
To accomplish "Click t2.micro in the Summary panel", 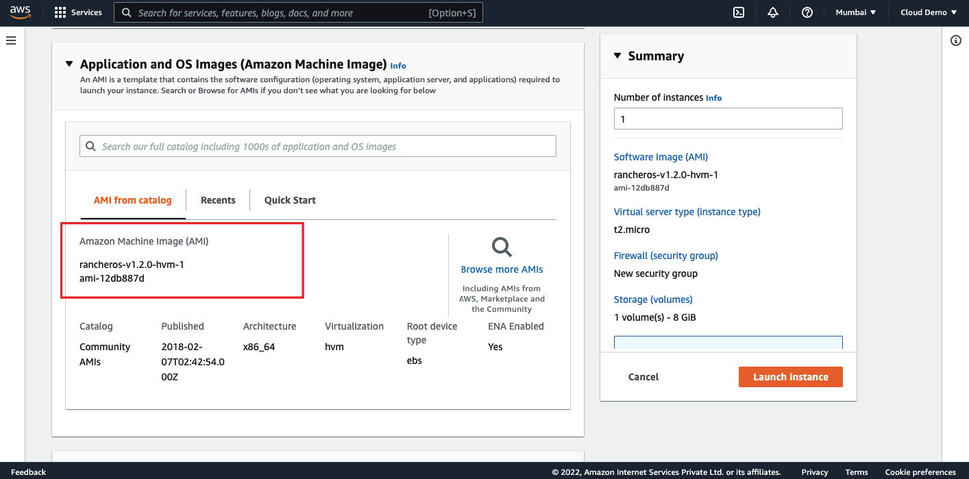I will pos(632,230).
